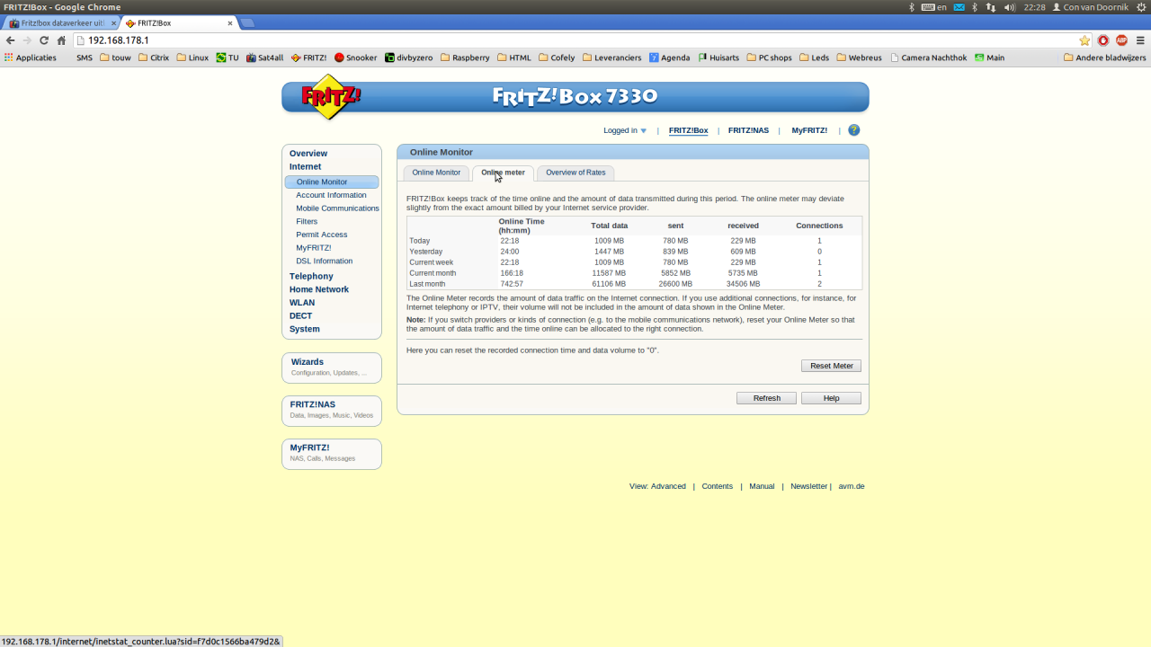Open the Main bookmark

pyautogui.click(x=990, y=58)
